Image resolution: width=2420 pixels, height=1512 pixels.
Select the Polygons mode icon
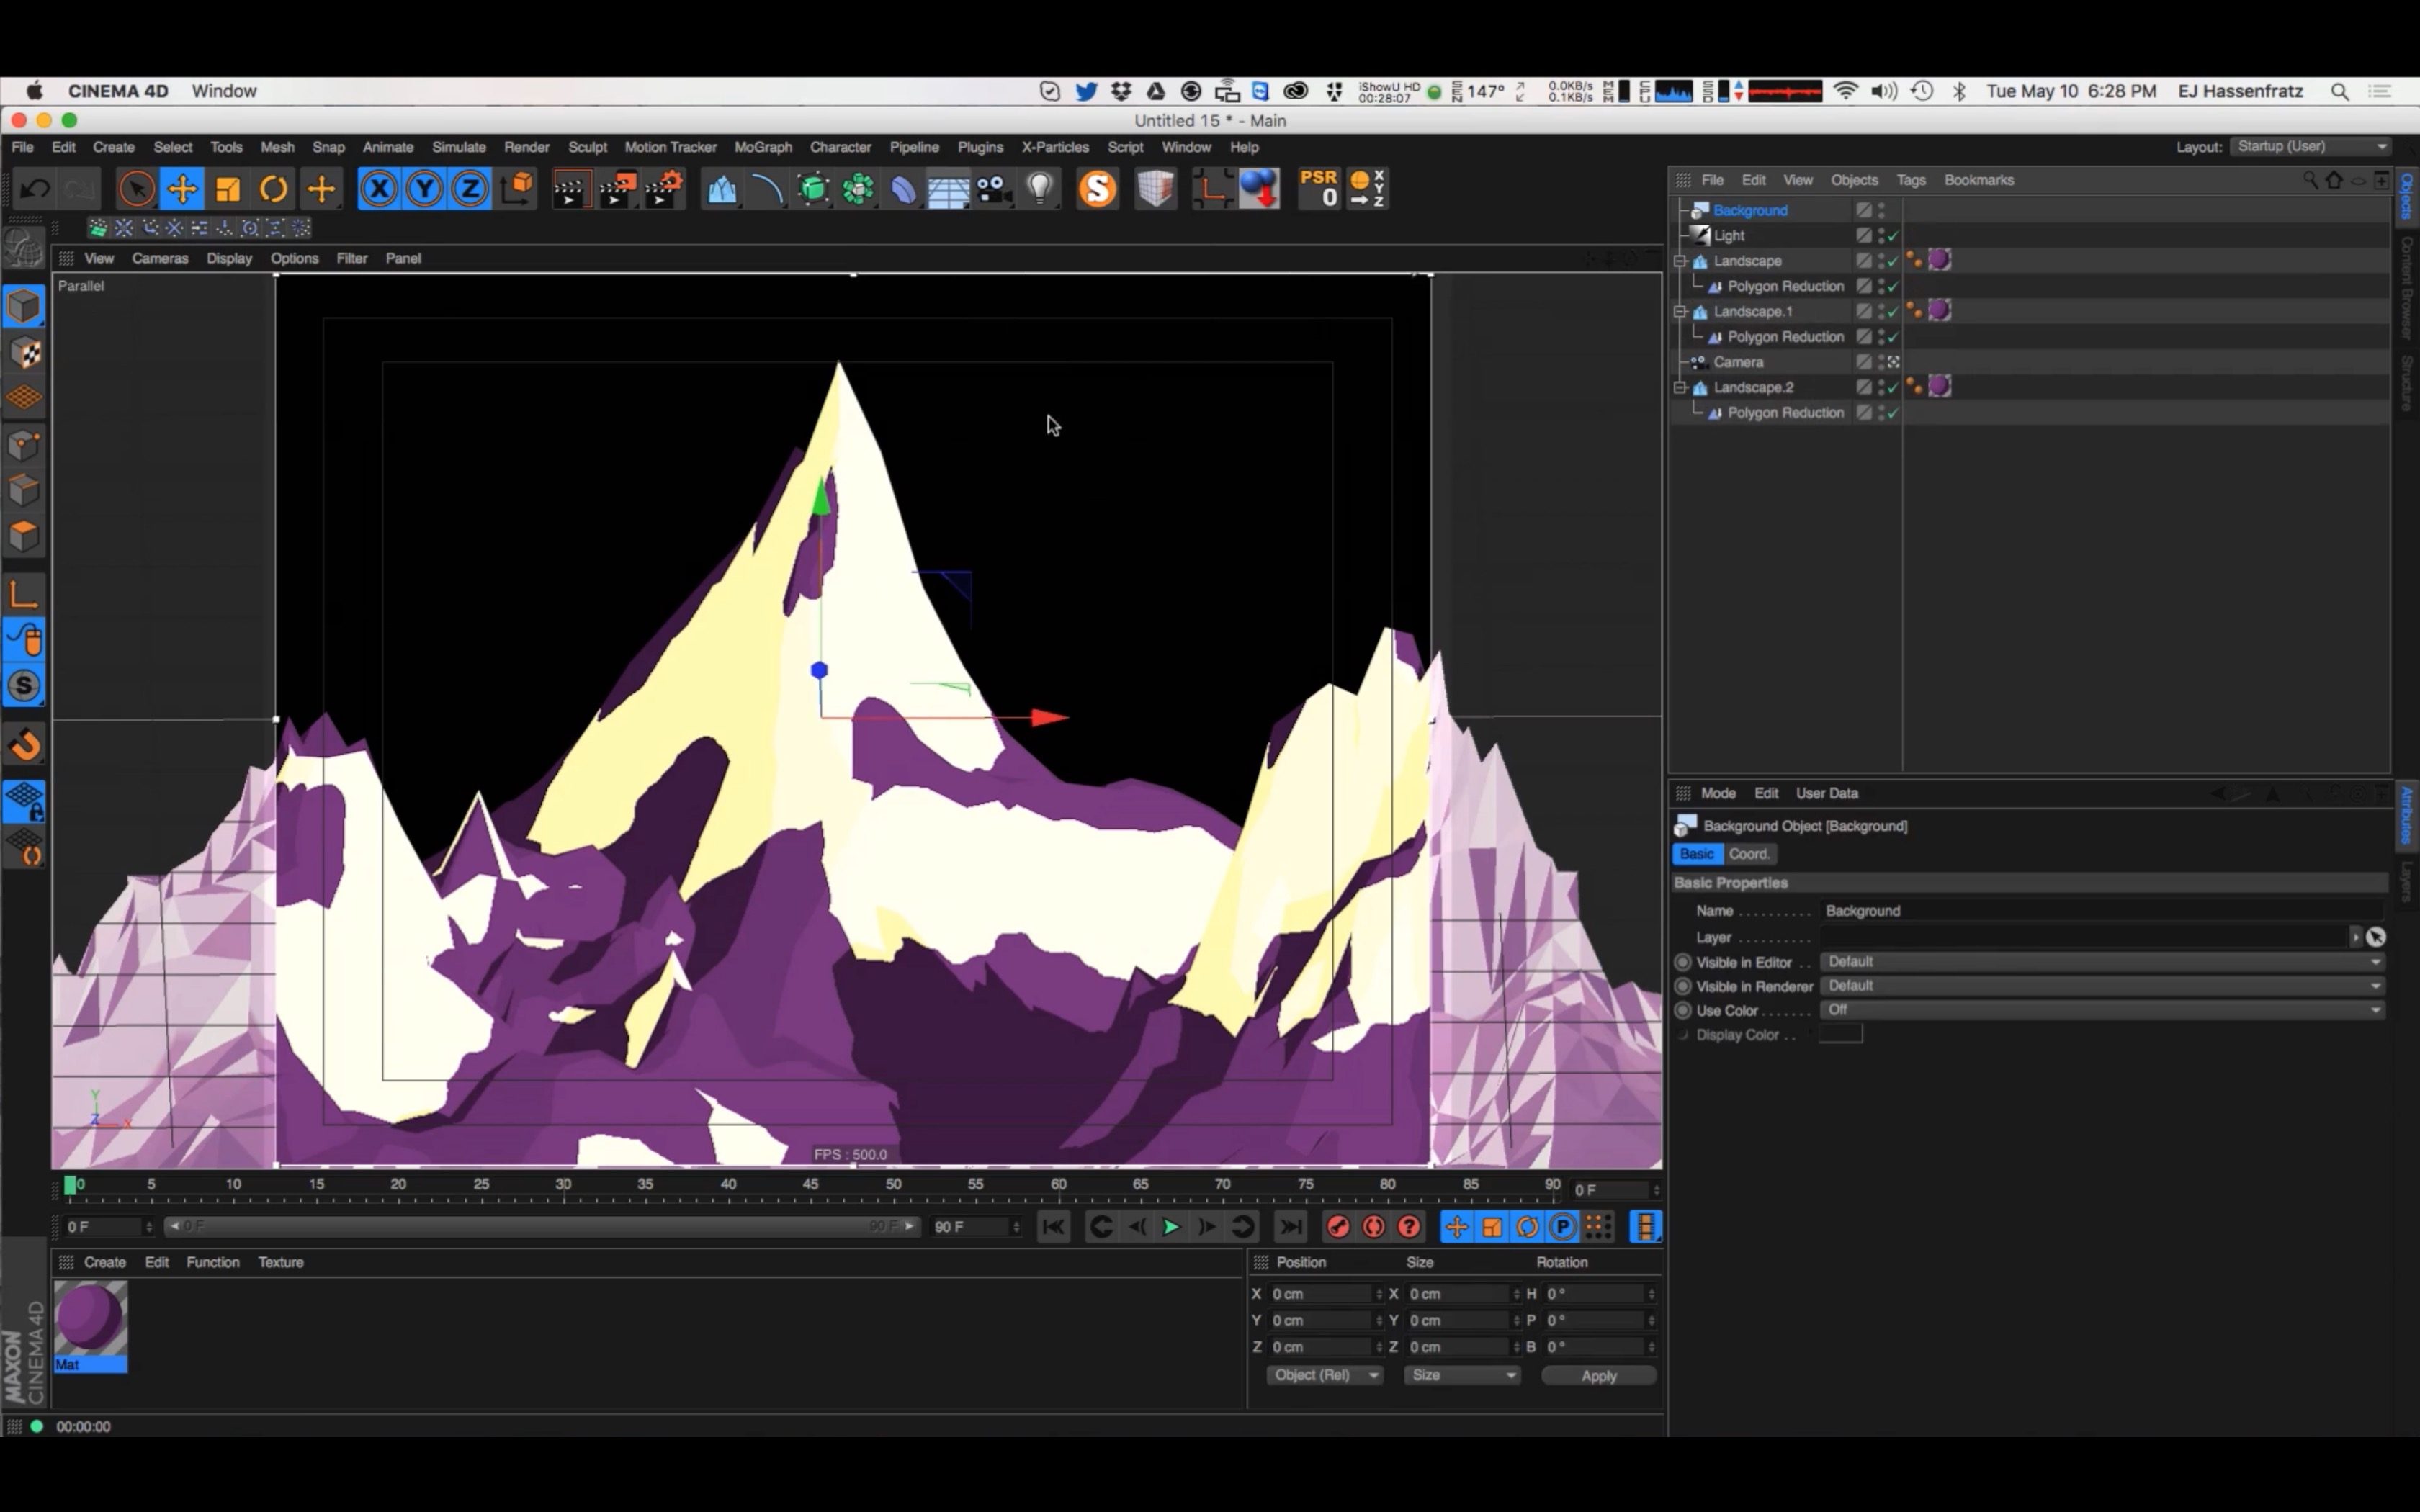pyautogui.click(x=24, y=536)
